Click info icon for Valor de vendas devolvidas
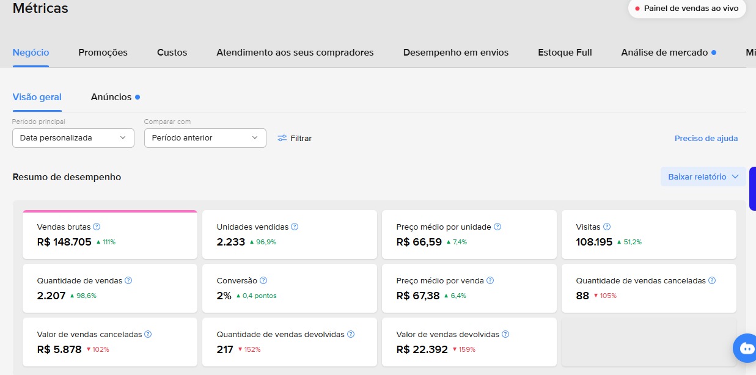The image size is (756, 375). [x=505, y=335]
